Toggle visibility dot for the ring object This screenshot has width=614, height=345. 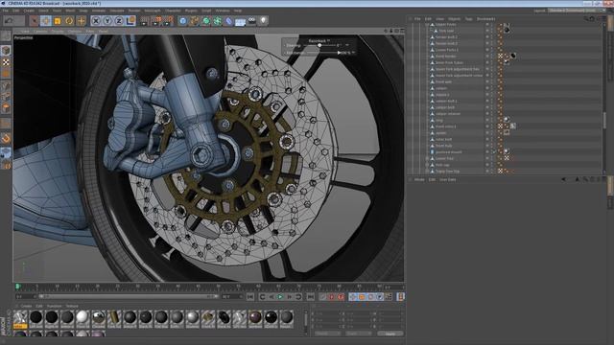[x=487, y=120]
